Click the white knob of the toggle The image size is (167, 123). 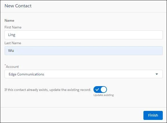pos(104,90)
